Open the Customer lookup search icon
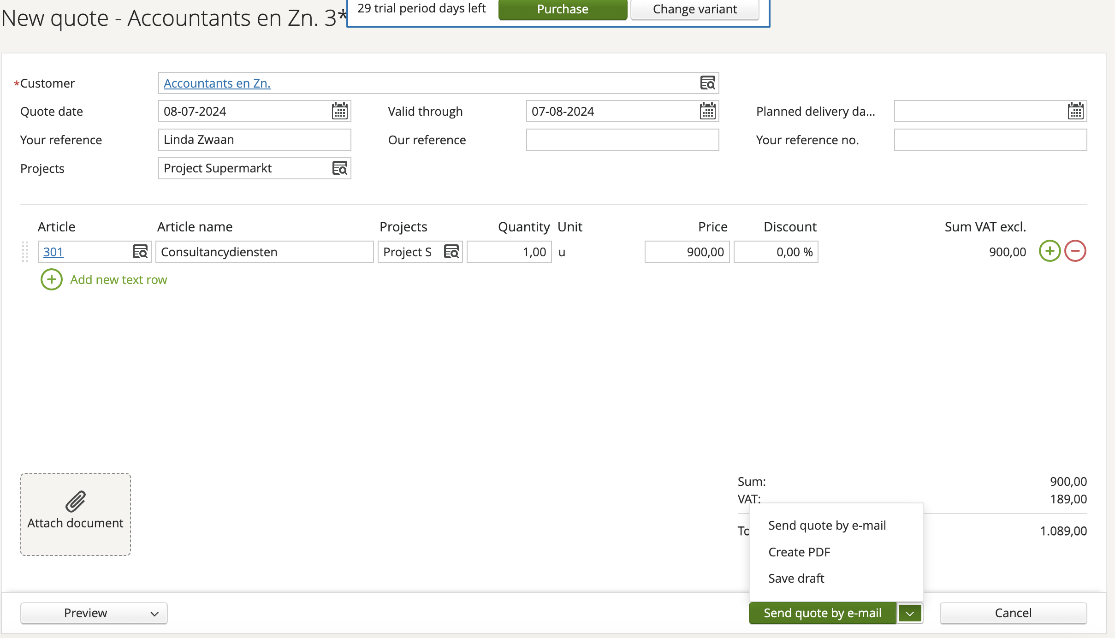Viewport: 1115px width, 638px height. pyautogui.click(x=709, y=83)
